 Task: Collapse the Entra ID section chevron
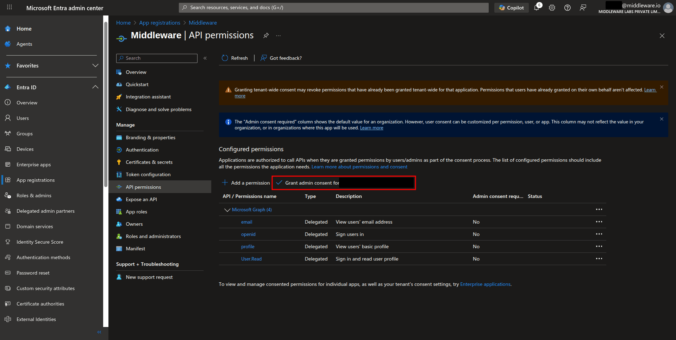click(95, 87)
